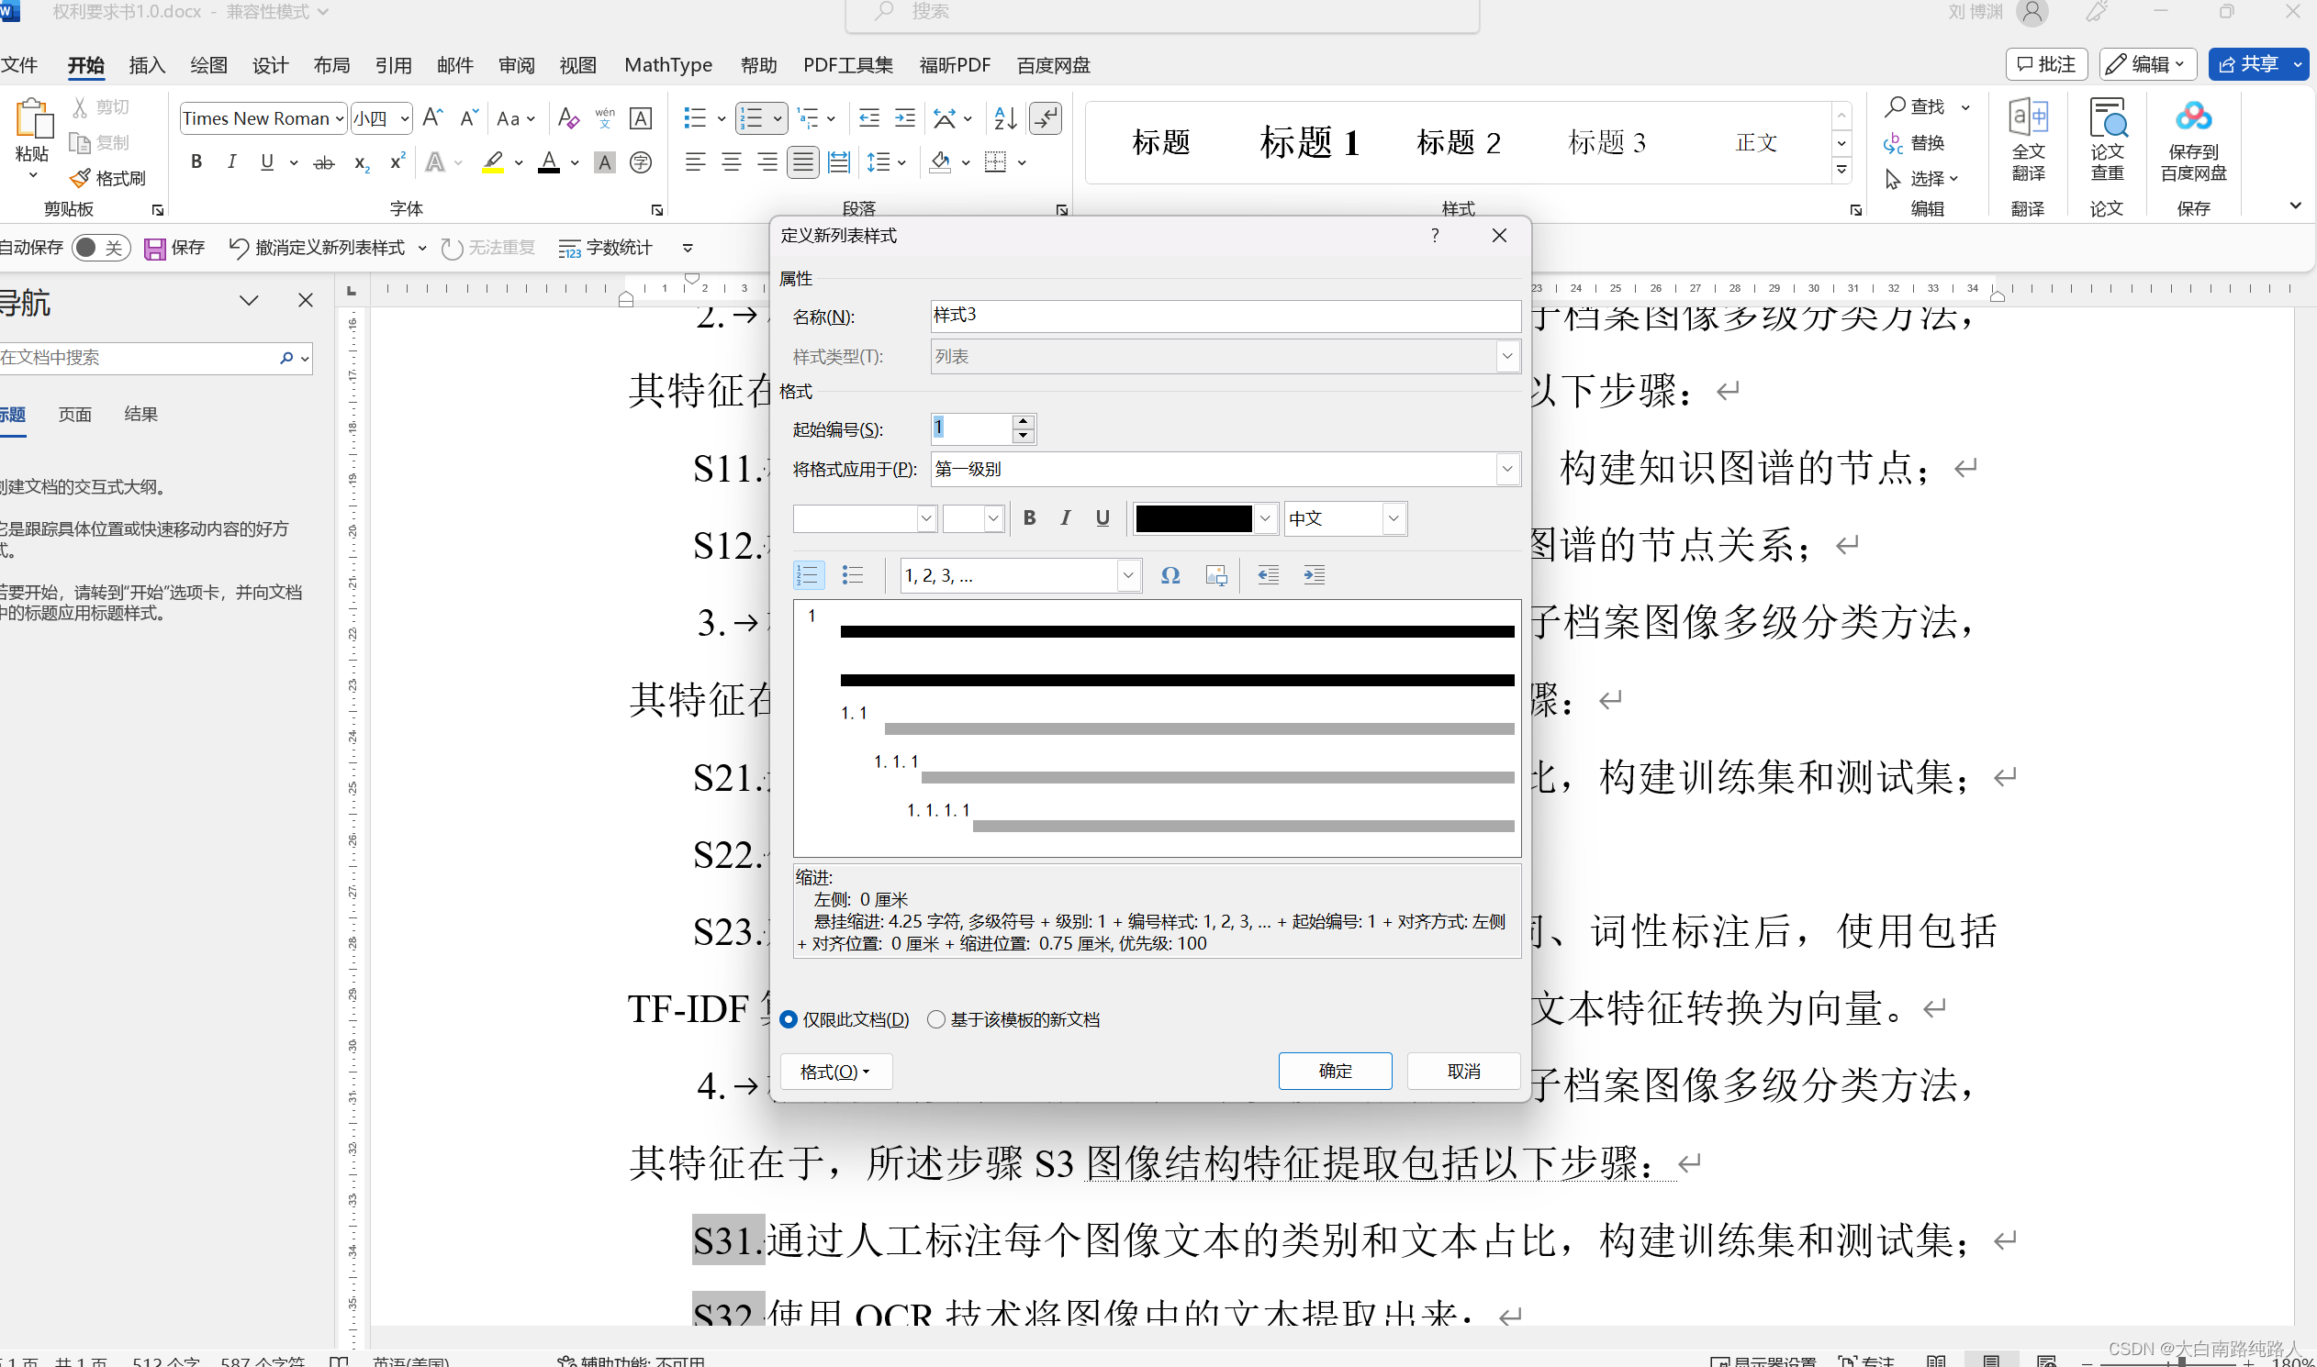The image size is (2317, 1367).
Task: Click the black font color swatch in dialog
Action: click(1193, 518)
